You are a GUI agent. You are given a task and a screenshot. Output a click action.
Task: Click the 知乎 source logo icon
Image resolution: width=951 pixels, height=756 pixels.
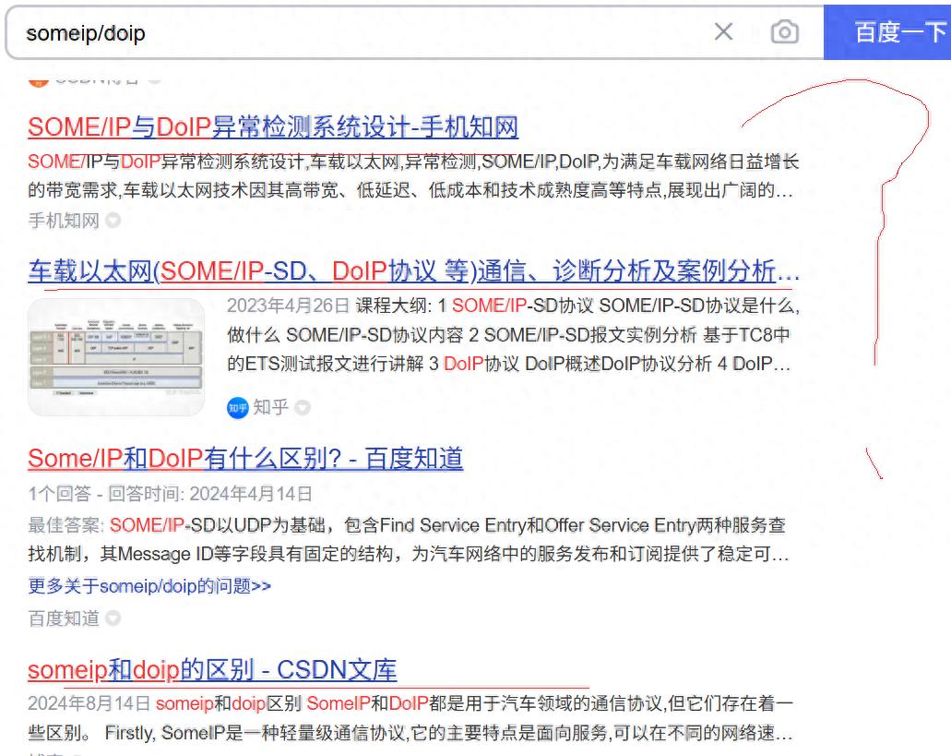(x=238, y=408)
